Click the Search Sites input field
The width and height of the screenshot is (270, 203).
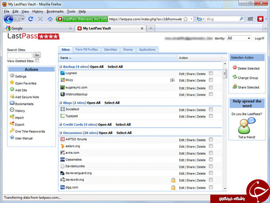click(x=20, y=55)
